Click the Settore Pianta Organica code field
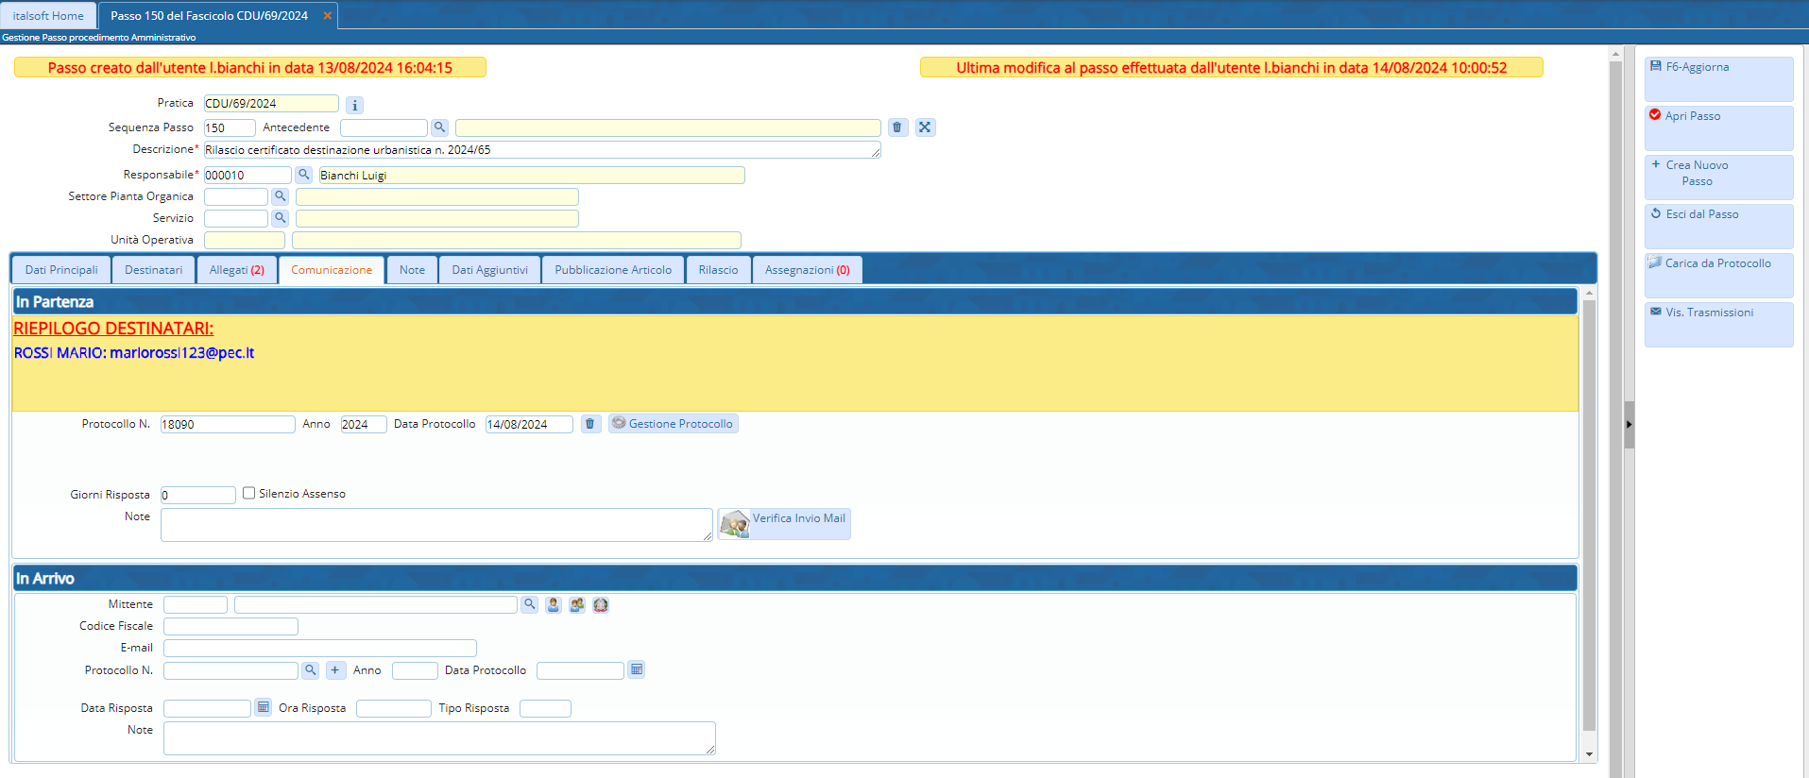 [x=236, y=196]
